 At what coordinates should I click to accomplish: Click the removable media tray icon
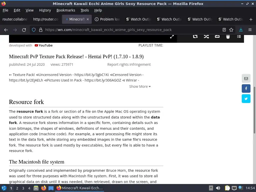(211, 188)
